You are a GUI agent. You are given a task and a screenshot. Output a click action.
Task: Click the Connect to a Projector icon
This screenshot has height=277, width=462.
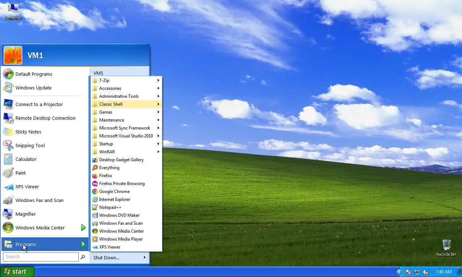tap(8, 104)
